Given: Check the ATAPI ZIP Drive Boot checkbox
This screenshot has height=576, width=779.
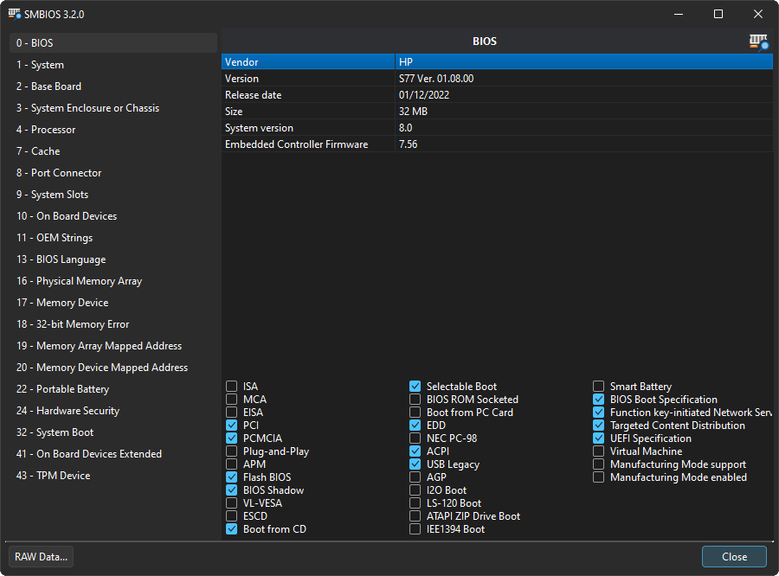Looking at the screenshot, I should point(415,516).
